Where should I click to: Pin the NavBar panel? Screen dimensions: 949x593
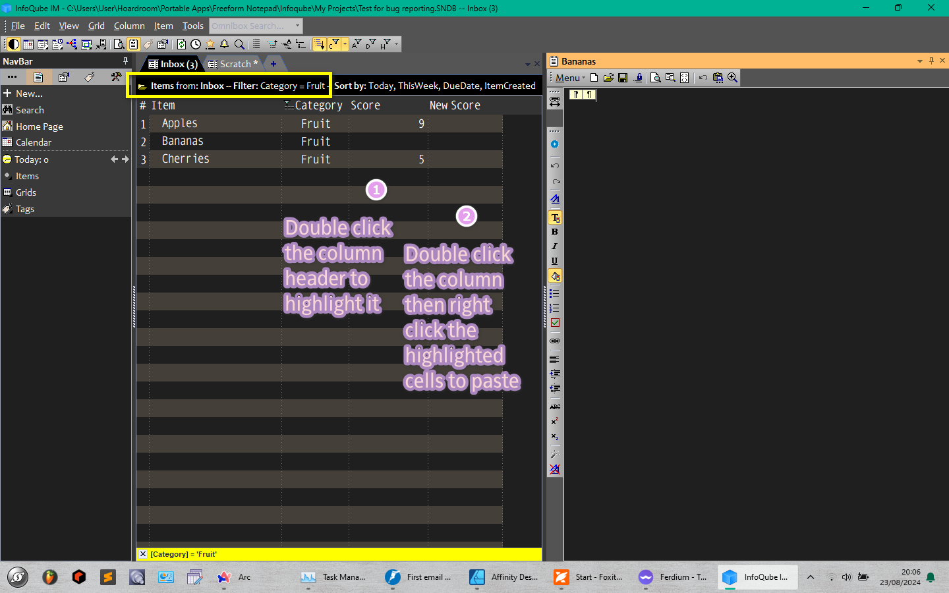tap(125, 61)
